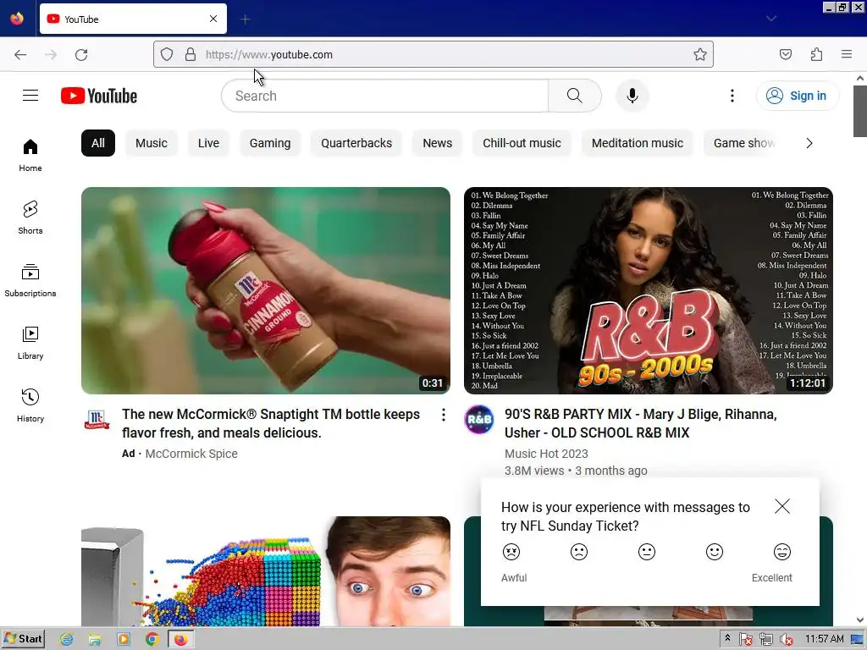Open Library in sidebar
Image resolution: width=867 pixels, height=650 pixels.
point(30,344)
